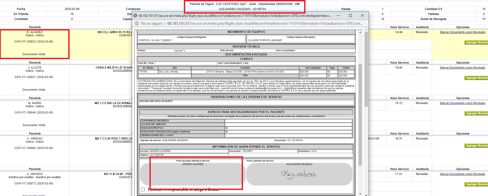Click 'PAGOS EN EFECTIVO' value field
488x196 pixels.
point(288,128)
